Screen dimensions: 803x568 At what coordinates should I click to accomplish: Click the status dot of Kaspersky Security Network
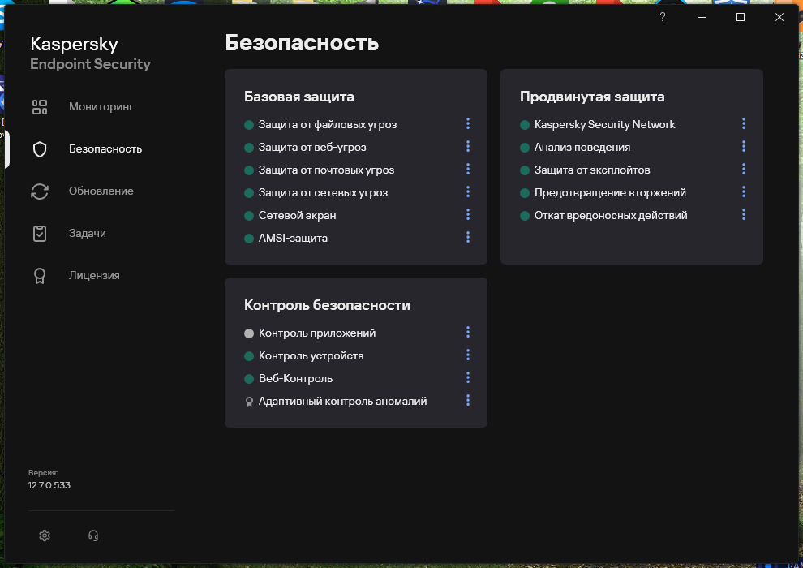click(x=525, y=125)
